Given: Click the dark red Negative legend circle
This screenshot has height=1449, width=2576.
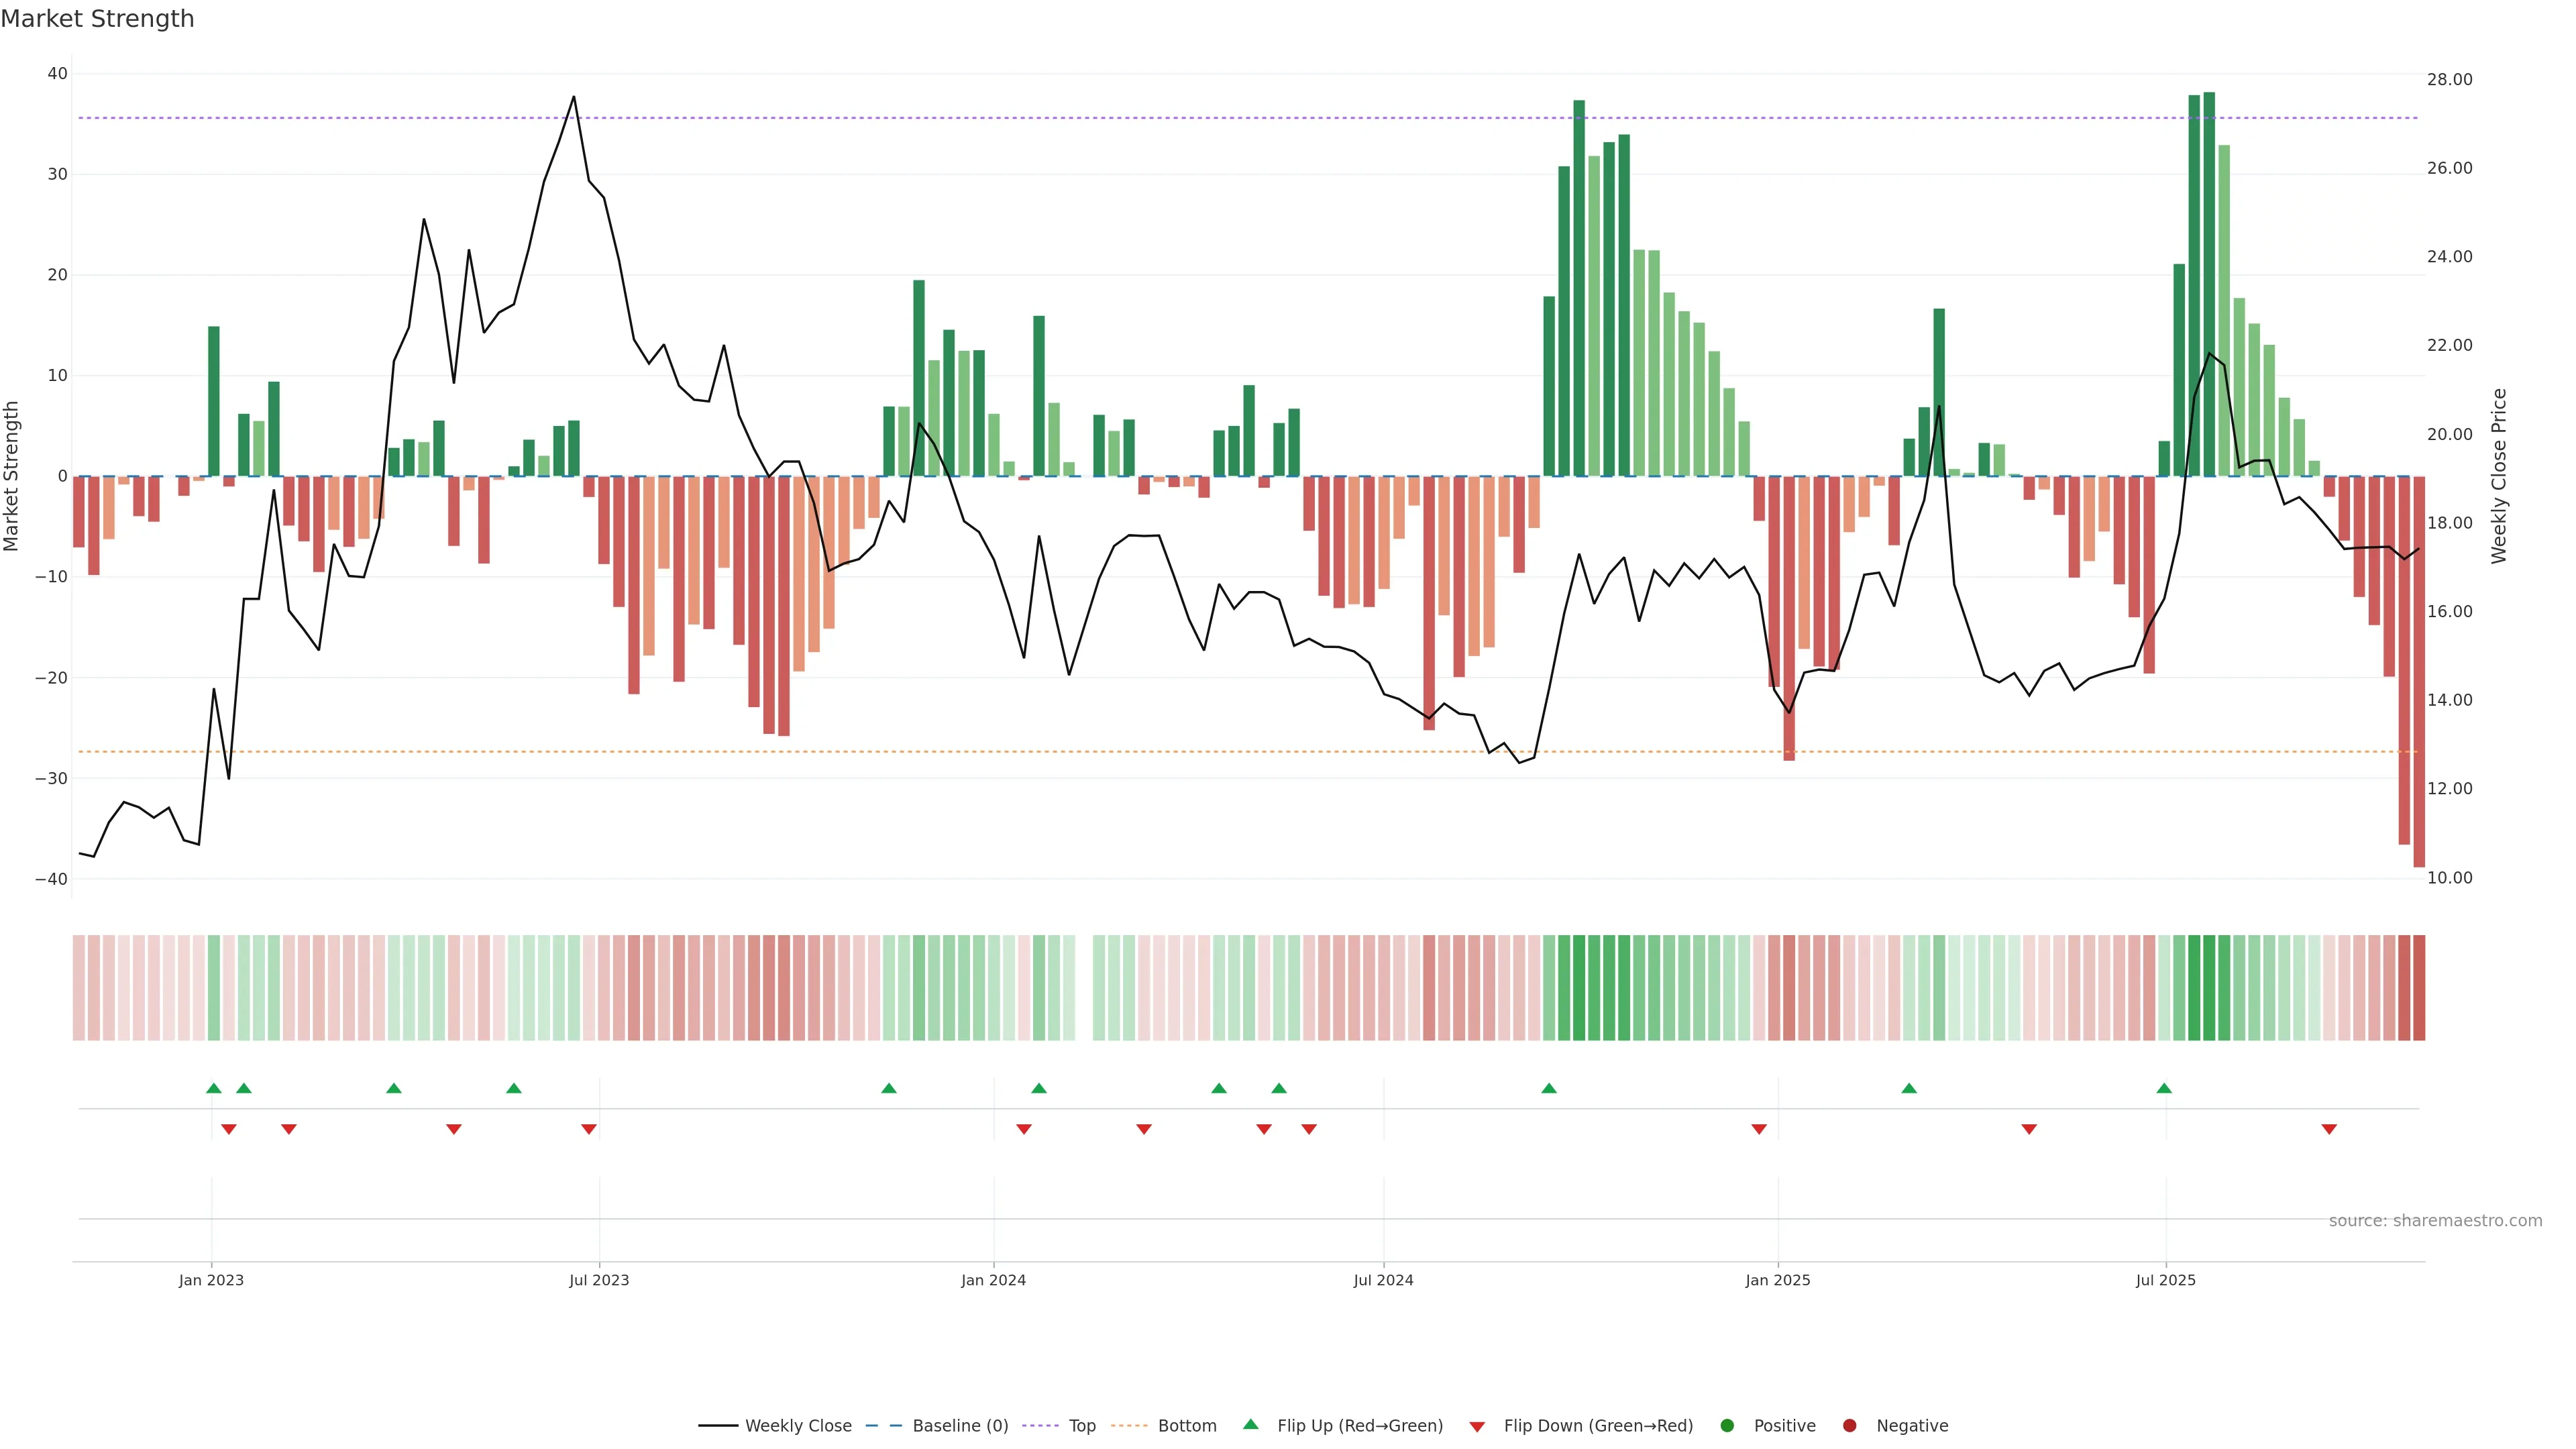Looking at the screenshot, I should [1849, 1426].
